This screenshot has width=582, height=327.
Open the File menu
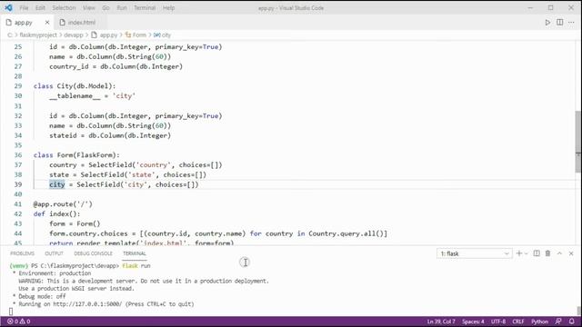tap(24, 8)
